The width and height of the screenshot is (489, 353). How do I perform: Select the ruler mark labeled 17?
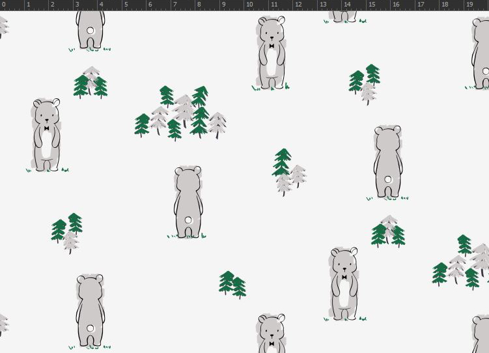click(x=421, y=5)
